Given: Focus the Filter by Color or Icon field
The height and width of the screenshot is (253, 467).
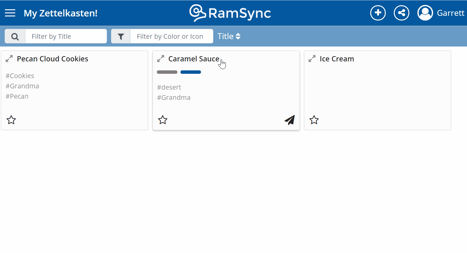Looking at the screenshot, I should (x=172, y=36).
